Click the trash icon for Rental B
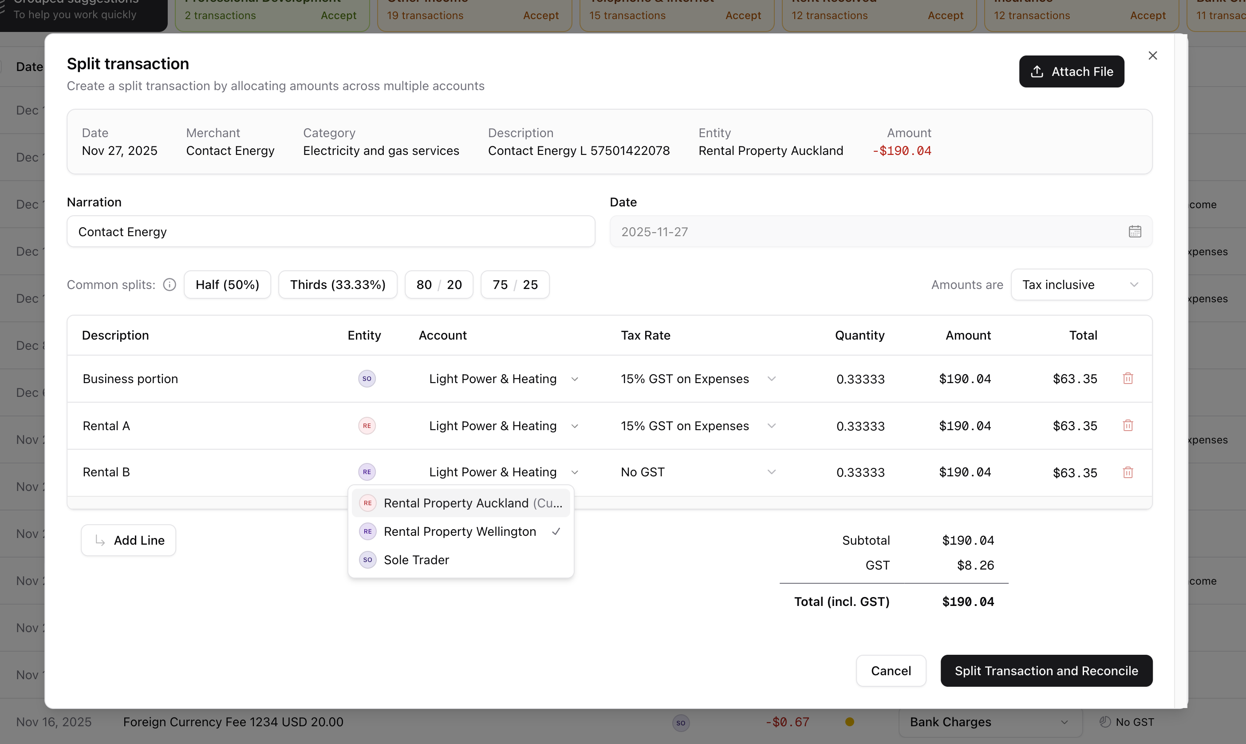The height and width of the screenshot is (744, 1246). (1128, 472)
